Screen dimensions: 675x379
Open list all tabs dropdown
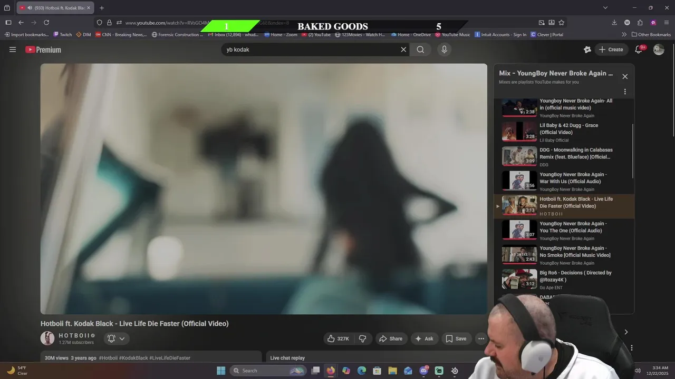click(605, 8)
